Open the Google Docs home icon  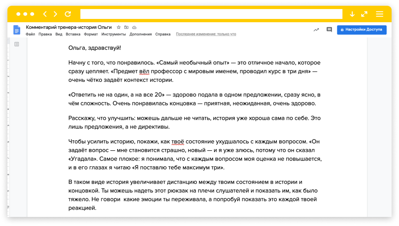coord(17,30)
